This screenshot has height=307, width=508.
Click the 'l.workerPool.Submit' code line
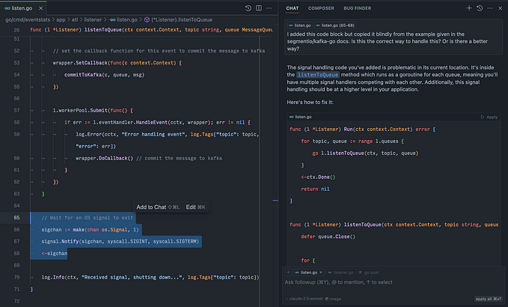[93, 111]
